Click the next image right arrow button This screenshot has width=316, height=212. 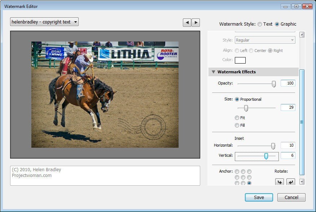point(196,22)
